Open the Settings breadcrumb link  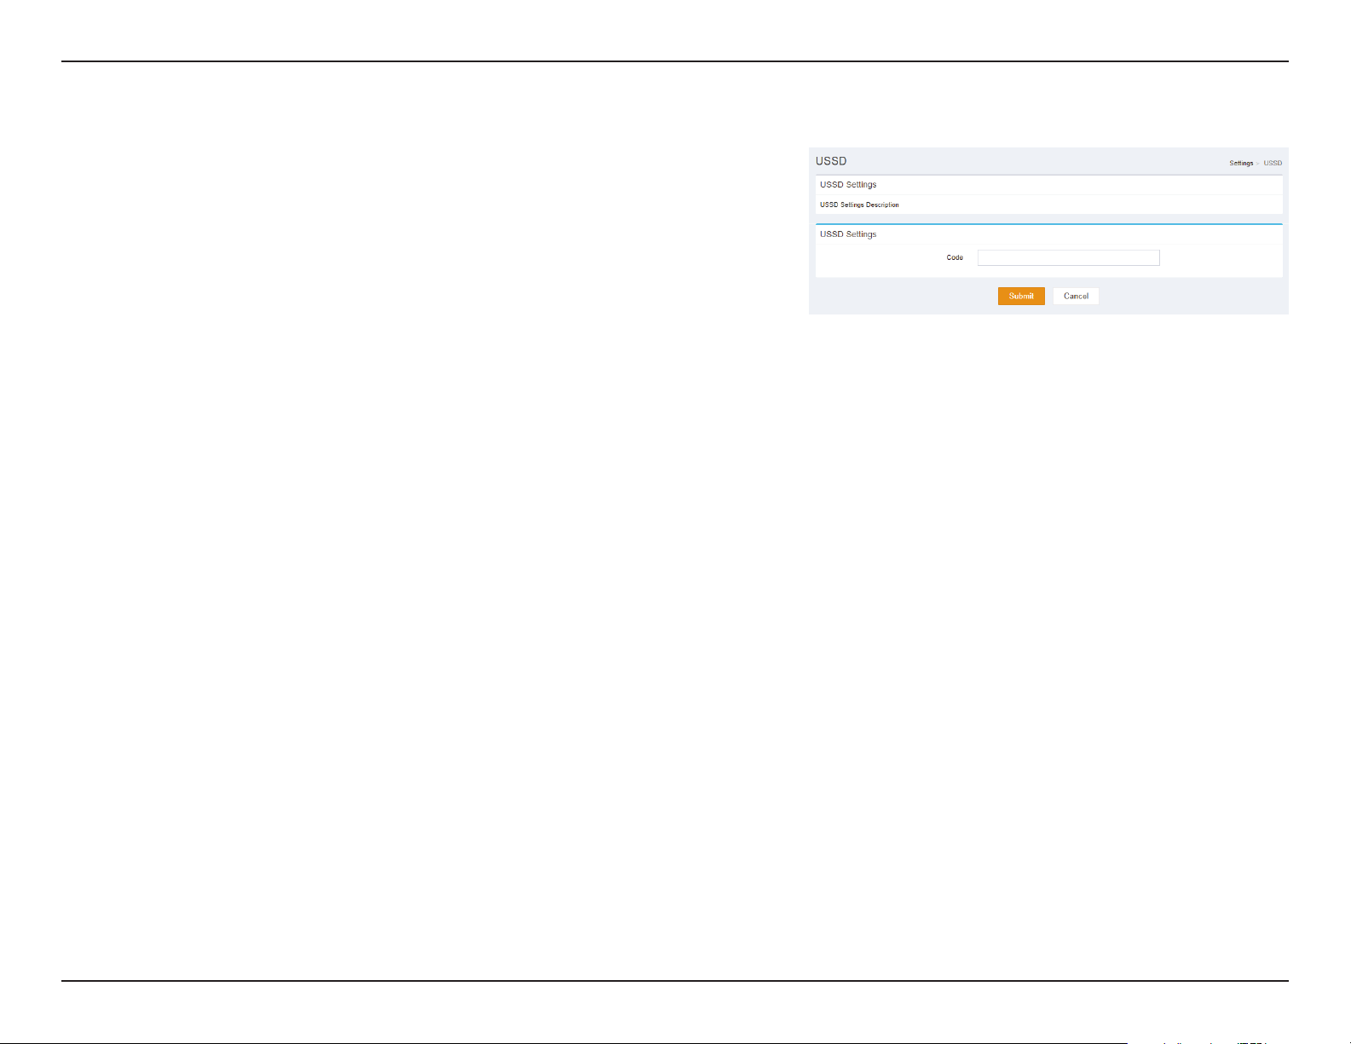coord(1241,163)
